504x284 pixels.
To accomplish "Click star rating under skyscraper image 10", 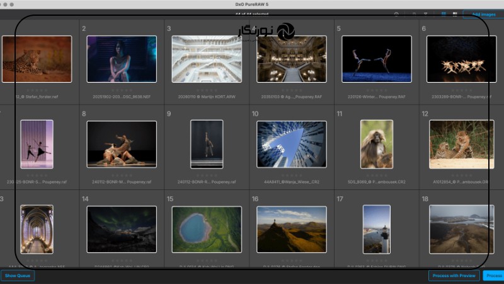I will click(x=292, y=175).
